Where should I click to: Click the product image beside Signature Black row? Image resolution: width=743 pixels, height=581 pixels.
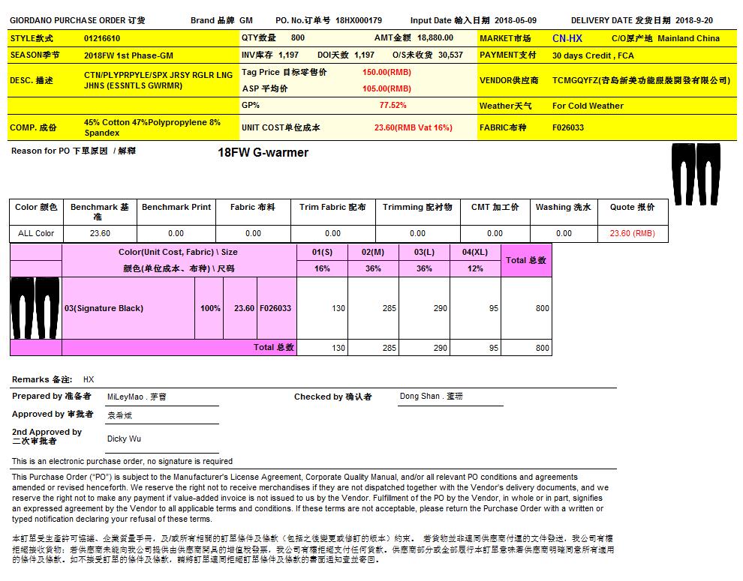click(35, 308)
